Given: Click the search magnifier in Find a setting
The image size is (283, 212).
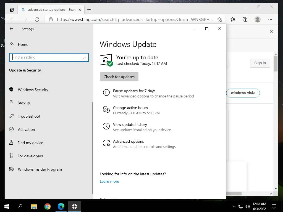Looking at the screenshot, I should 85,57.
